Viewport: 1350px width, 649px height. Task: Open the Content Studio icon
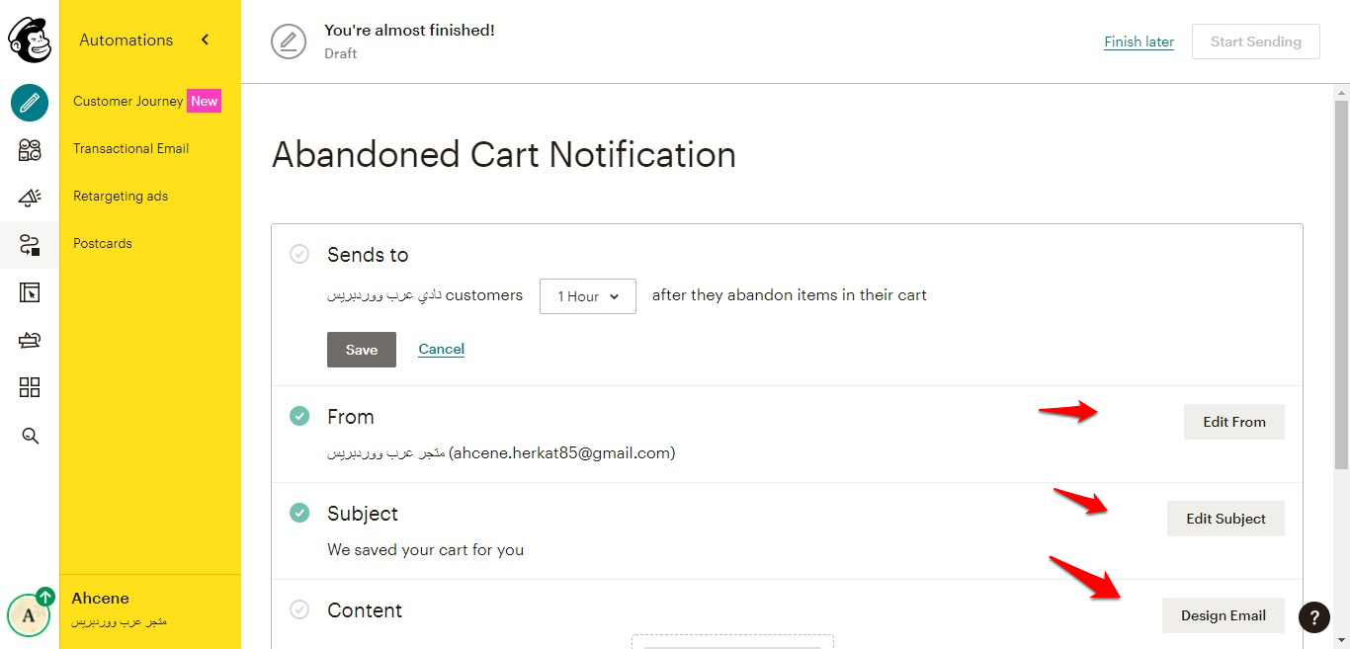(30, 340)
